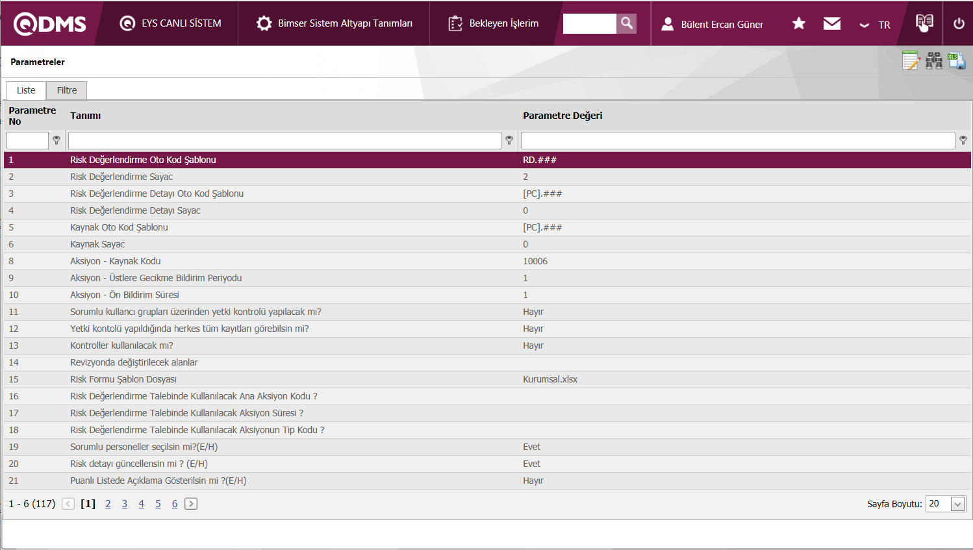Image resolution: width=973 pixels, height=550 pixels.
Task: Open messages via the envelope icon
Action: click(x=831, y=23)
